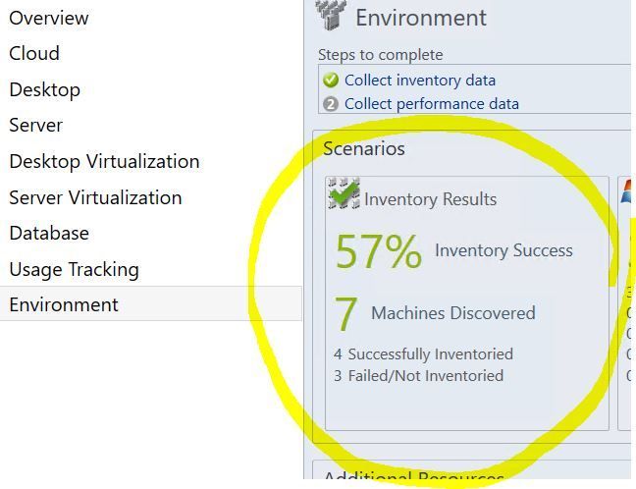
Task: Click the 3 Failed/Not Inventoried line
Action: tap(418, 375)
